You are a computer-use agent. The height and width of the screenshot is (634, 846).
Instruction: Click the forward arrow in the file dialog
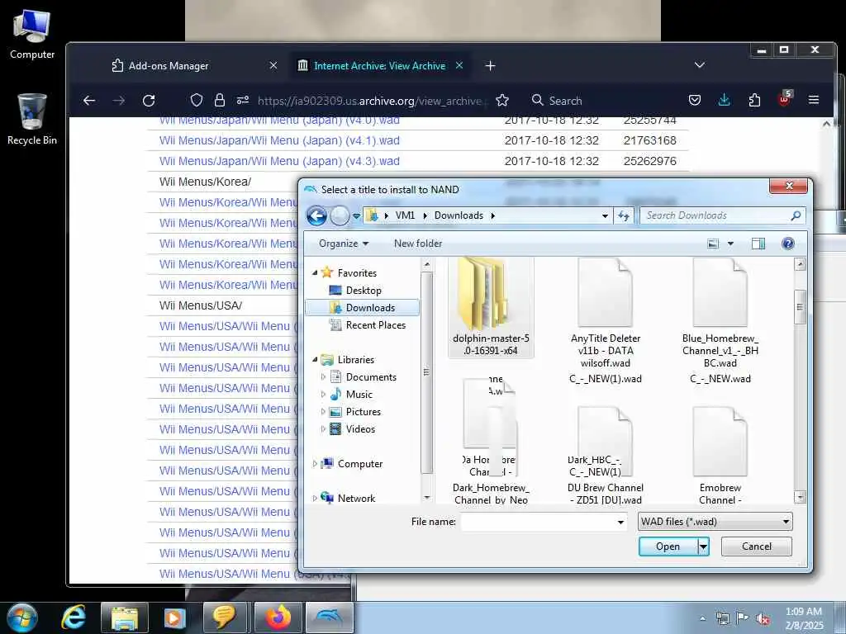point(340,215)
